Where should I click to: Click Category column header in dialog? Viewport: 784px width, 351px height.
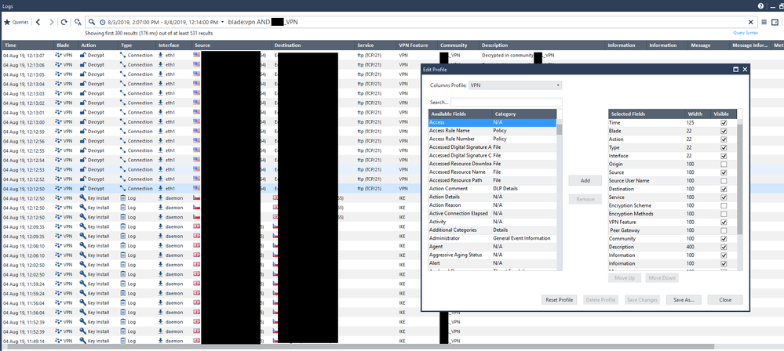coord(524,114)
